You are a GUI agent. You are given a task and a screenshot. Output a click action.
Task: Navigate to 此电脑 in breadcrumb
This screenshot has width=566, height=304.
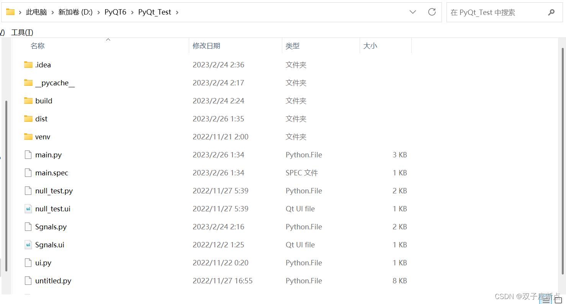pos(36,12)
